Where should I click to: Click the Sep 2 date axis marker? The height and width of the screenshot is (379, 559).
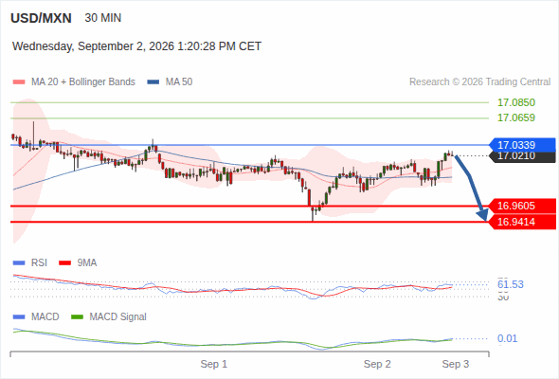pos(377,364)
